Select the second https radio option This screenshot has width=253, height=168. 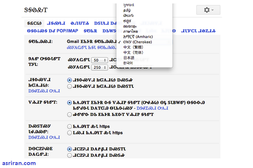(70, 132)
